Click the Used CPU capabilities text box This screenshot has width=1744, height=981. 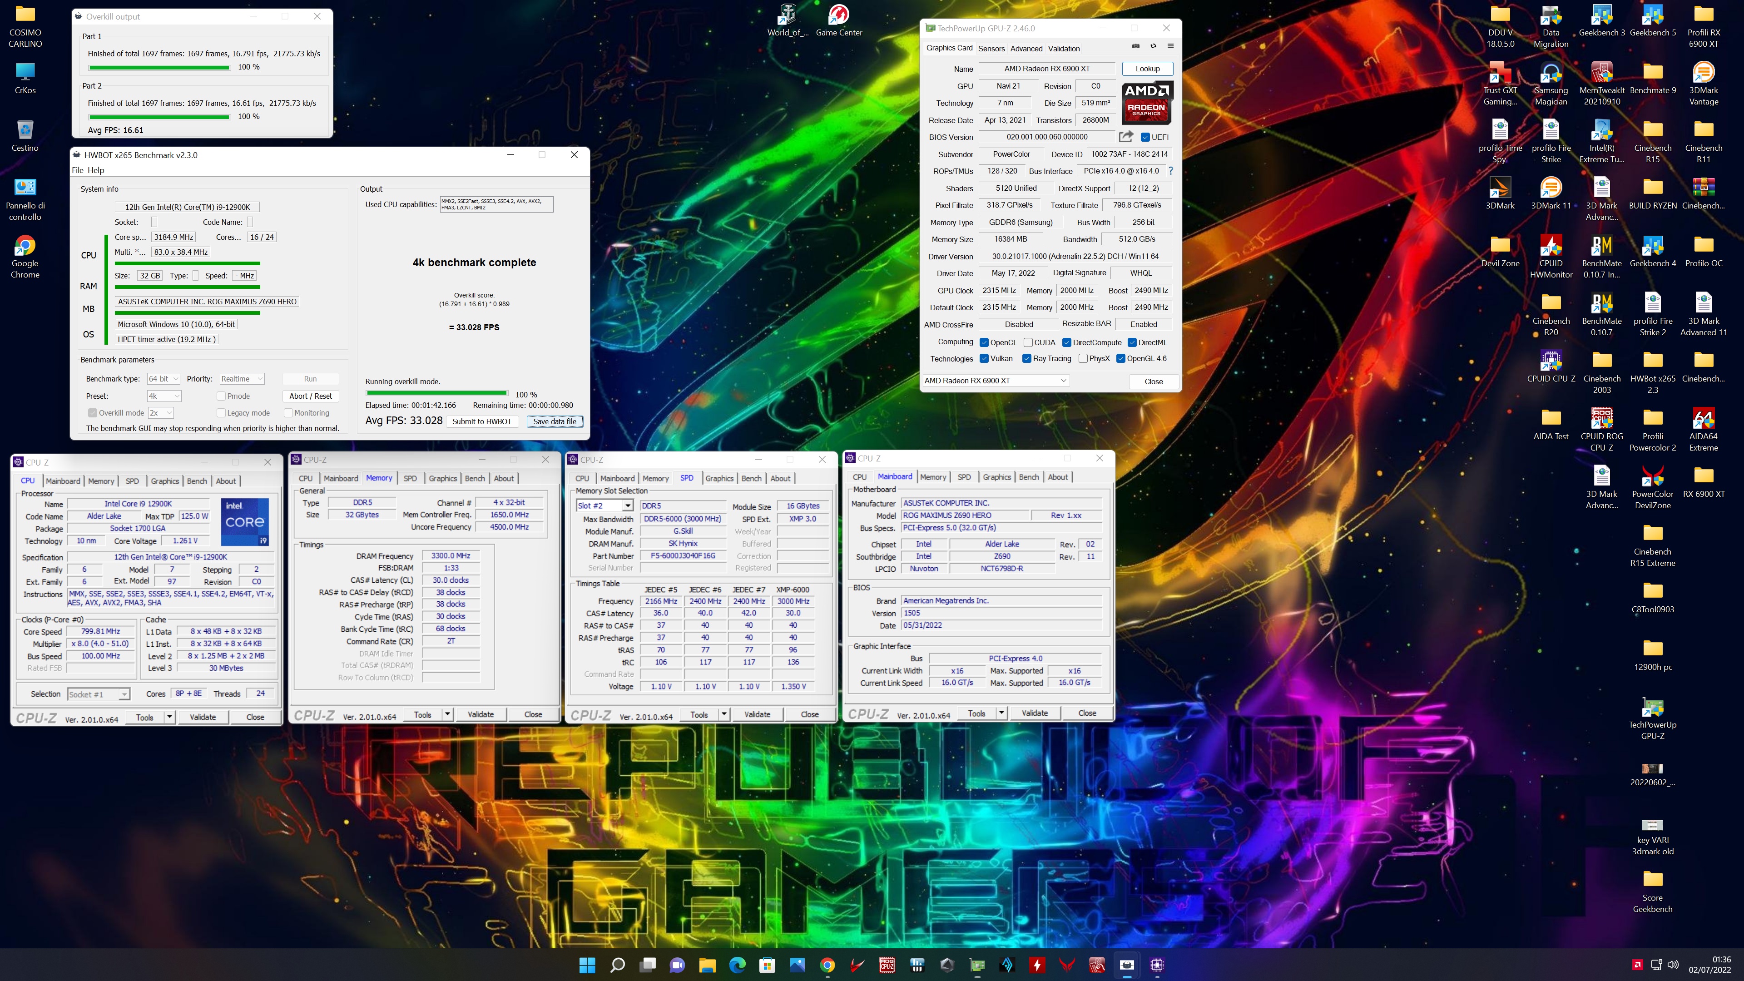[x=496, y=204]
